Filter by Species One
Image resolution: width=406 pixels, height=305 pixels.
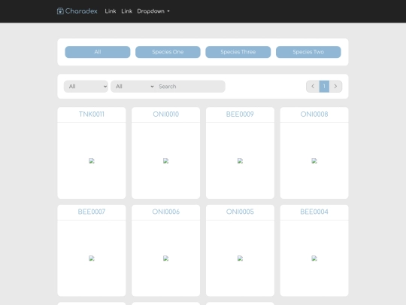point(168,52)
